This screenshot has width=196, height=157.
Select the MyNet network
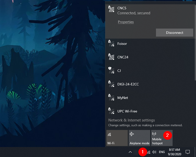coord(150,98)
